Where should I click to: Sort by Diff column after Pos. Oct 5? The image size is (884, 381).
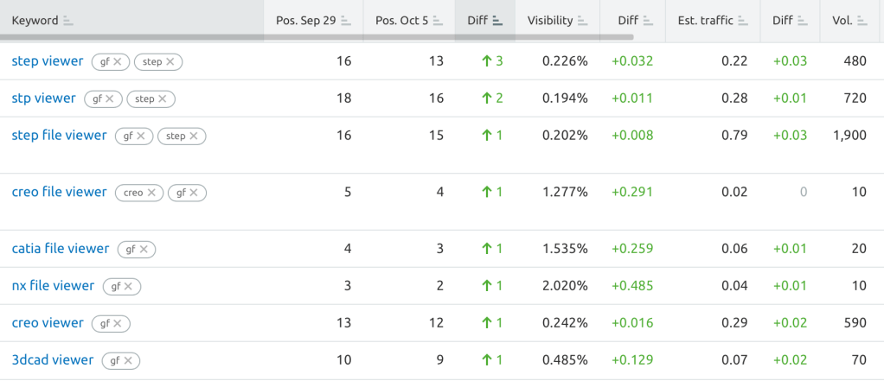497,21
